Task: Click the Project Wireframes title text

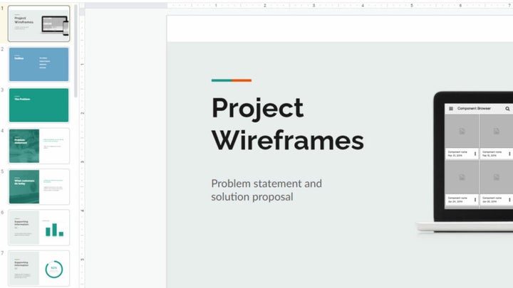Action: (x=287, y=123)
